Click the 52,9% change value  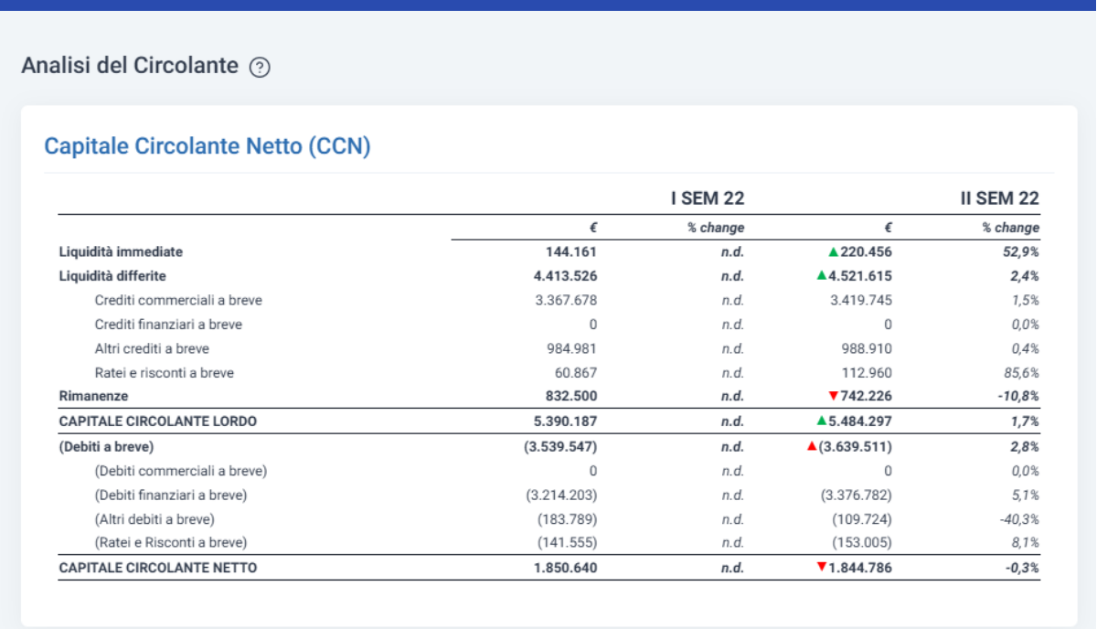coord(1021,251)
